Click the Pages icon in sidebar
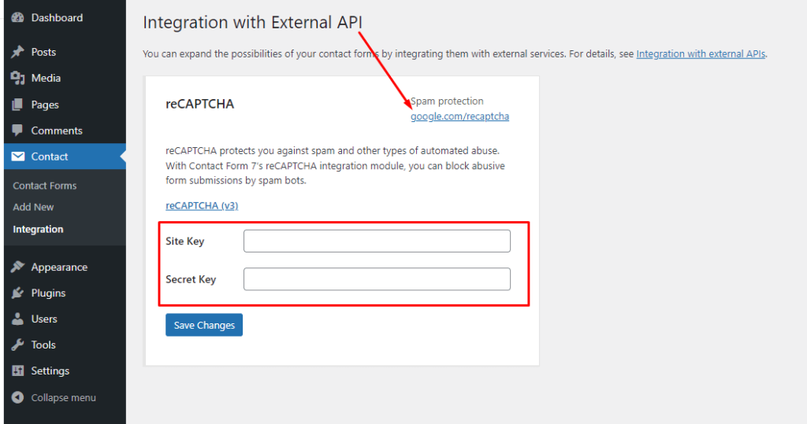The width and height of the screenshot is (807, 424). click(x=17, y=105)
